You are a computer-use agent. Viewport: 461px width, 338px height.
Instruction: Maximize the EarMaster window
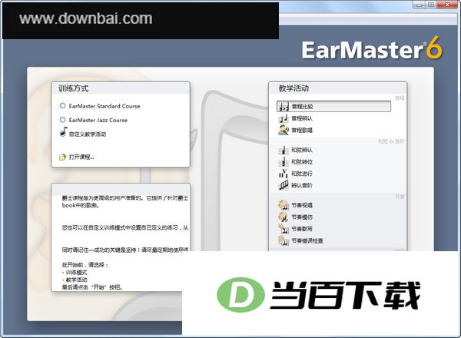click(431, 5)
